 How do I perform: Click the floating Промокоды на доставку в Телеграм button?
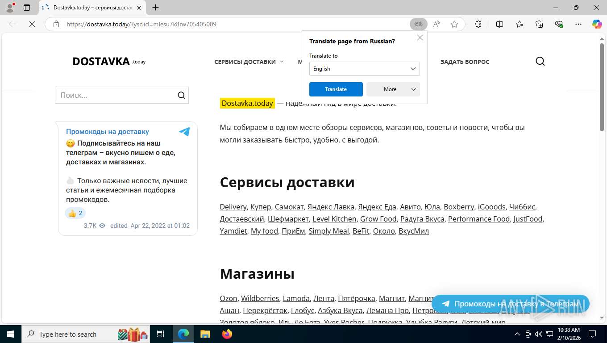pyautogui.click(x=511, y=304)
